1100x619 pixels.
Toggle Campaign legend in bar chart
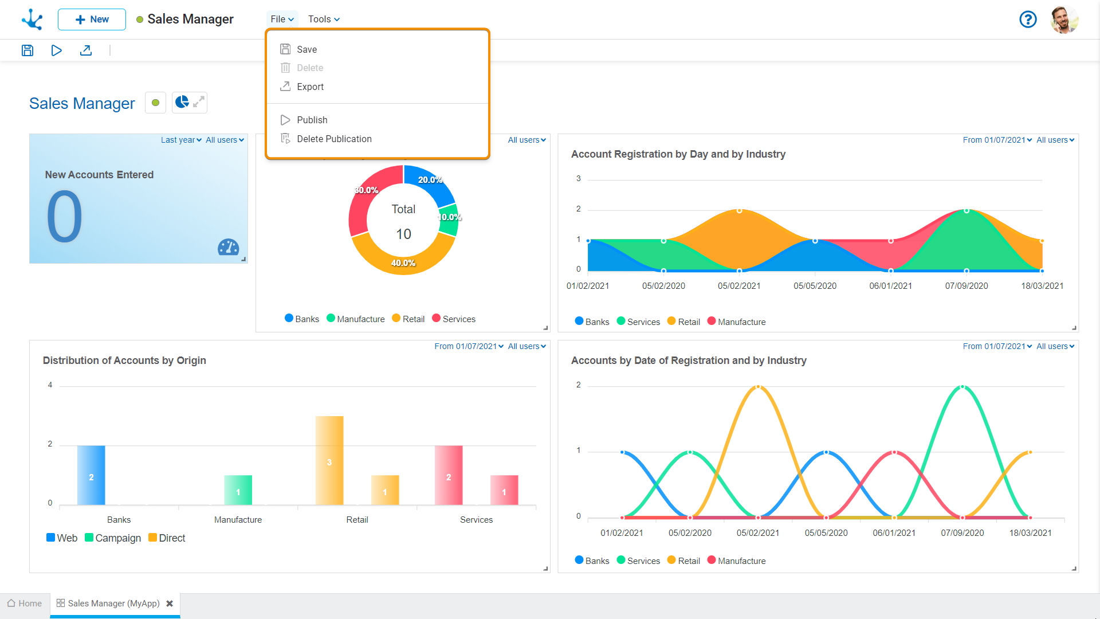113,538
